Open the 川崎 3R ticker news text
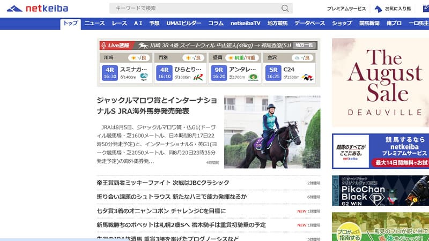429x241 pixels. (x=220, y=46)
